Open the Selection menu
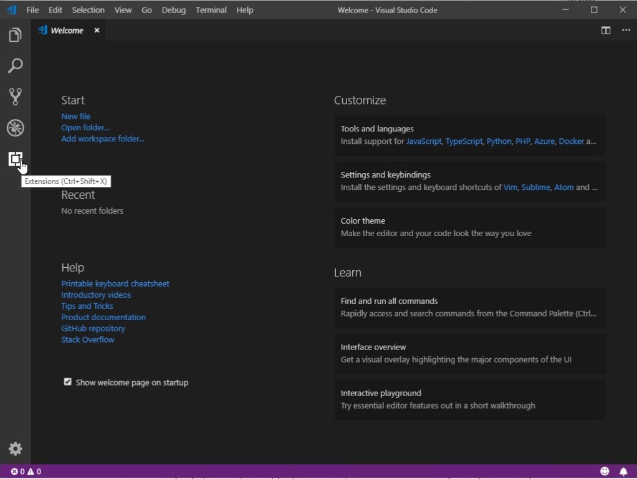Image resolution: width=637 pixels, height=479 pixels. [88, 10]
